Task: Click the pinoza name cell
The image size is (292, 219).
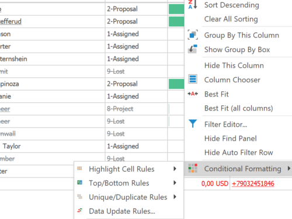Action: coord(53,84)
